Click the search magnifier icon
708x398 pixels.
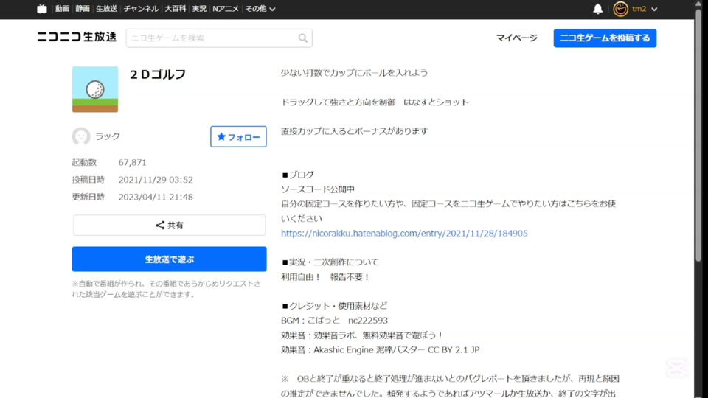click(302, 38)
